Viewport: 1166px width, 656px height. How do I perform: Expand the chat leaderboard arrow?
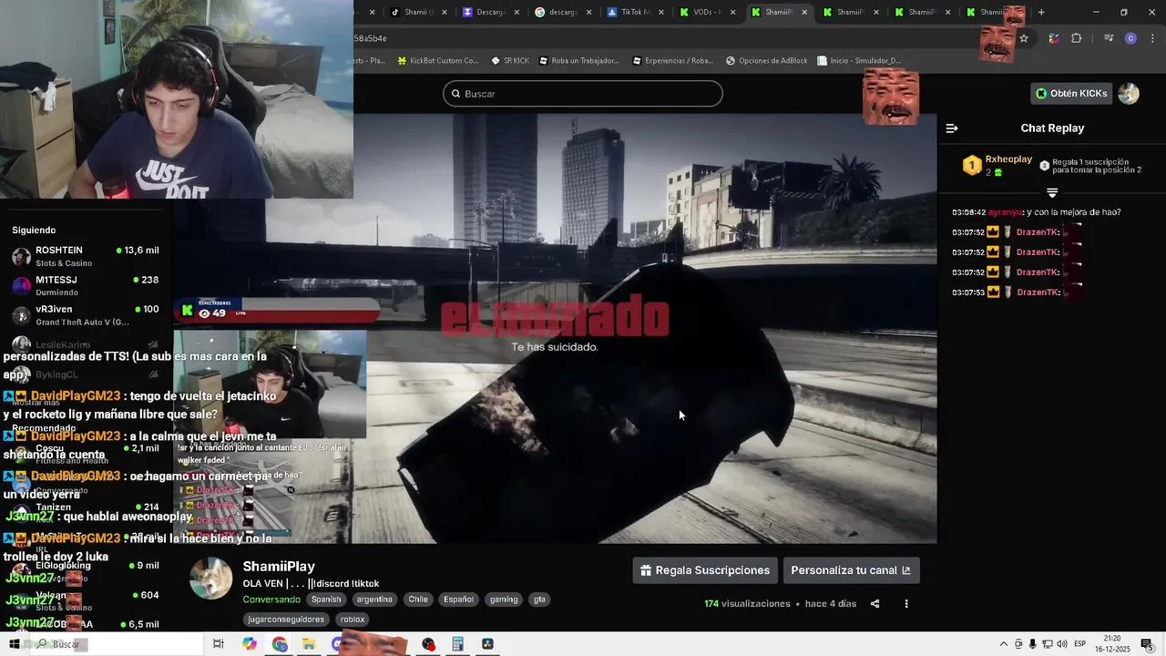click(1052, 193)
